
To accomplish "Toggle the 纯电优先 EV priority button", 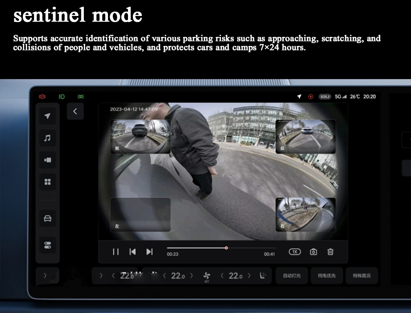I will click(x=327, y=276).
